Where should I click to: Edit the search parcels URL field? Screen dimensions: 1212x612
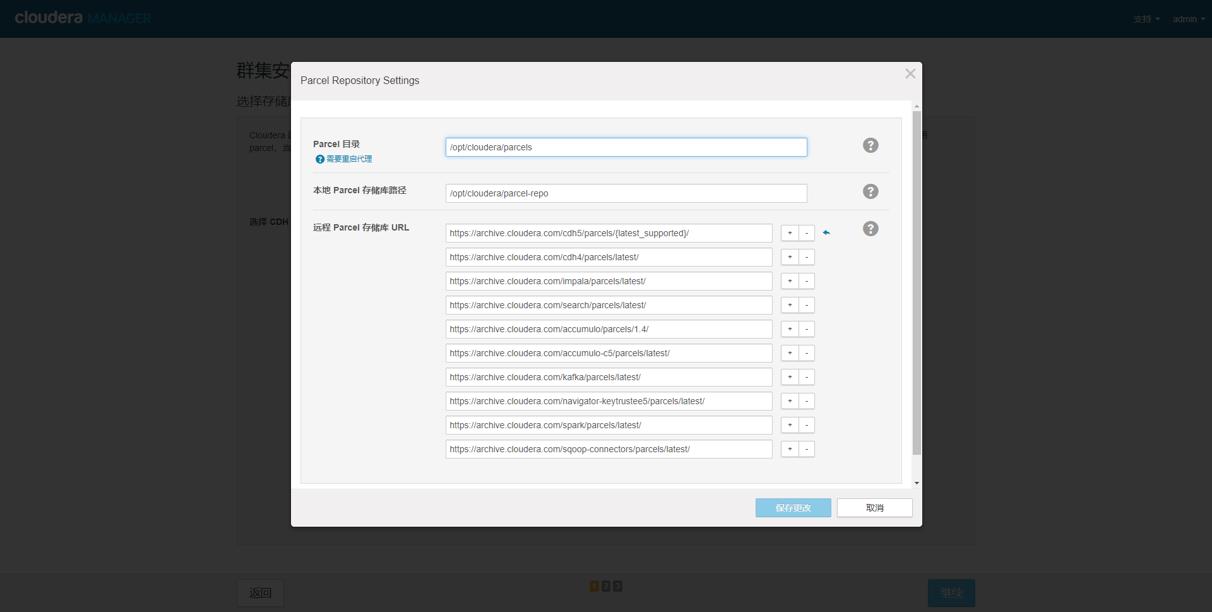click(x=609, y=305)
